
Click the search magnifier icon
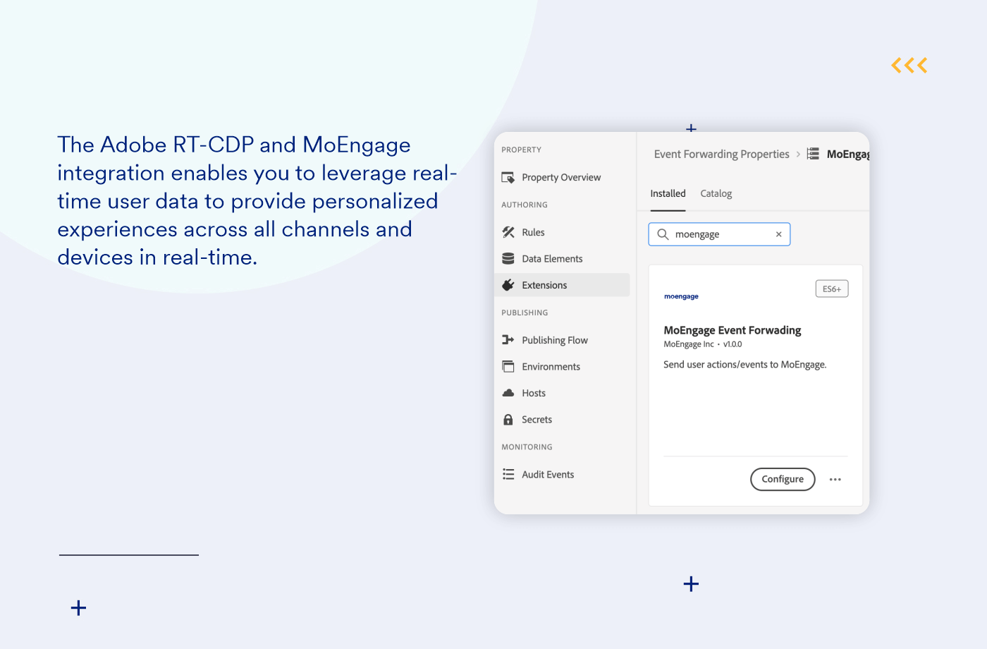point(663,234)
